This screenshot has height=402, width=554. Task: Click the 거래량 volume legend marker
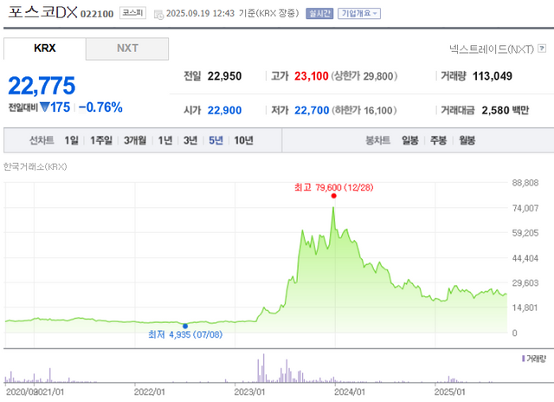coord(522,358)
